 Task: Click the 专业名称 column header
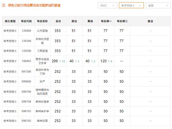click(42, 21)
